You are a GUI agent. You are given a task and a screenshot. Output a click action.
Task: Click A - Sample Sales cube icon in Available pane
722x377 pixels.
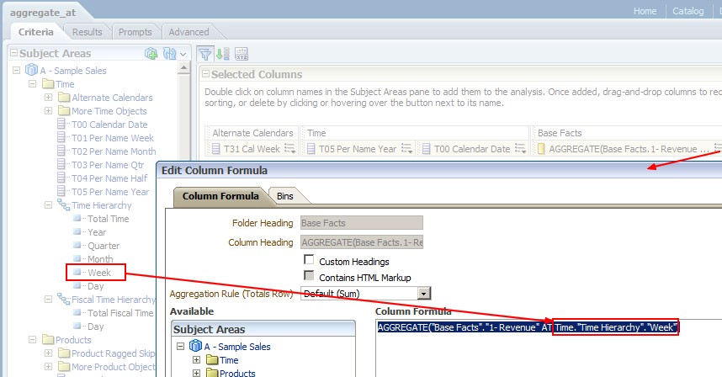coord(196,346)
